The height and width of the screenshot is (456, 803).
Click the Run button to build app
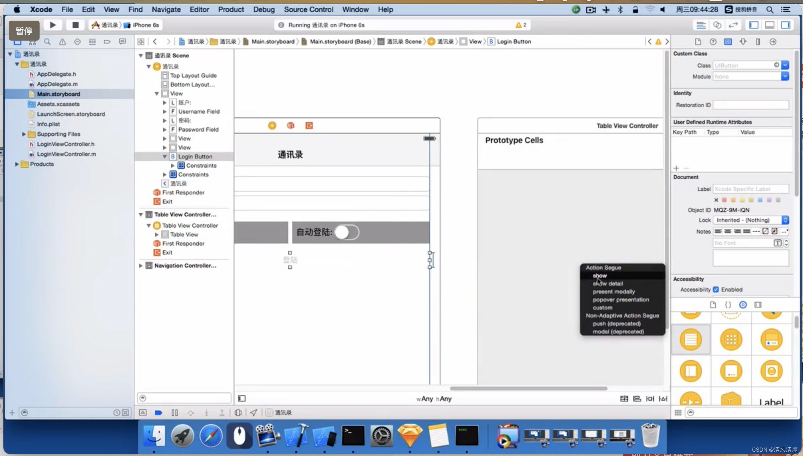click(53, 25)
